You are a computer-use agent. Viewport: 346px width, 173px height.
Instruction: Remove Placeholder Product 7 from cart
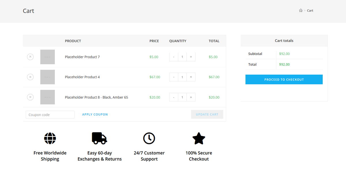[30, 57]
